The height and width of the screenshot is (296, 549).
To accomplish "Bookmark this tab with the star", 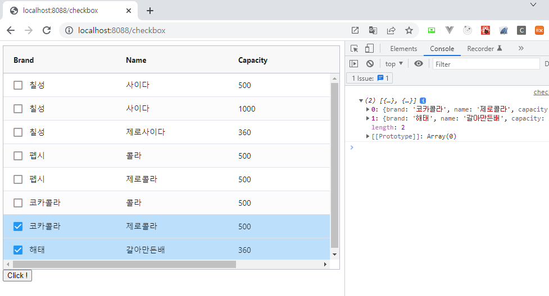I will (409, 30).
